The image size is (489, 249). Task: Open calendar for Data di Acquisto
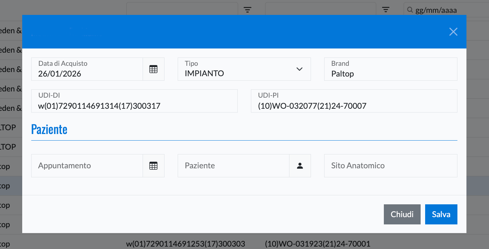pos(153,69)
